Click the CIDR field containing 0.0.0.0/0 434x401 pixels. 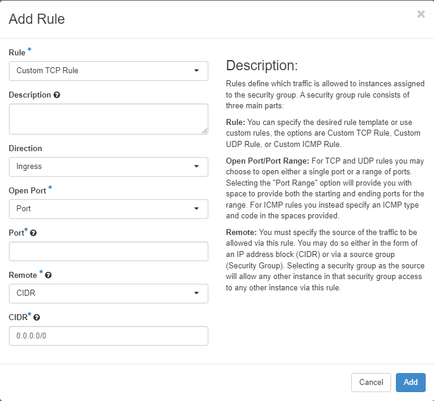[x=108, y=336]
